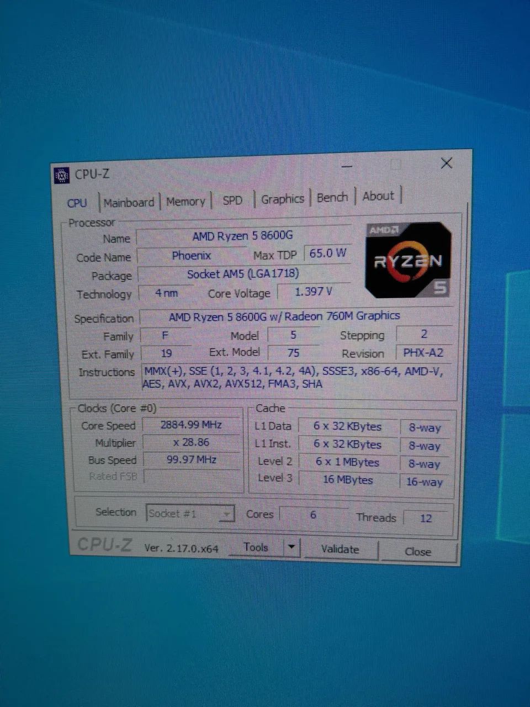The image size is (530, 707).
Task: Switch to the SPD tab
Action: click(x=232, y=200)
